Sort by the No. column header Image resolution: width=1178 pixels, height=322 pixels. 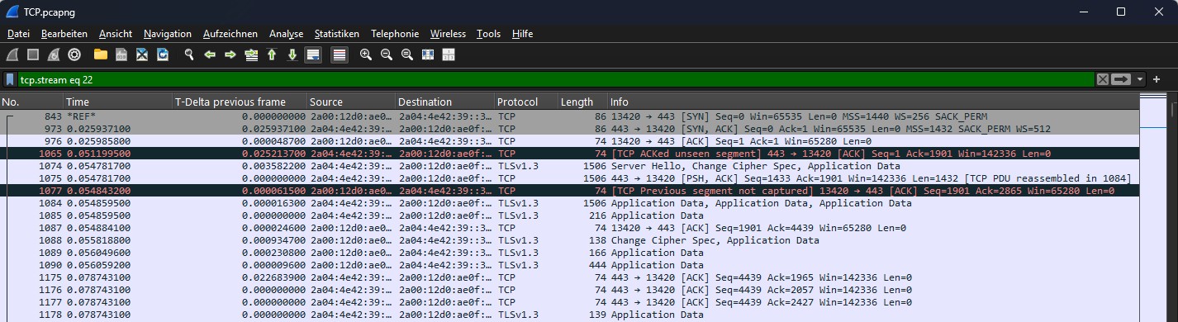click(31, 102)
